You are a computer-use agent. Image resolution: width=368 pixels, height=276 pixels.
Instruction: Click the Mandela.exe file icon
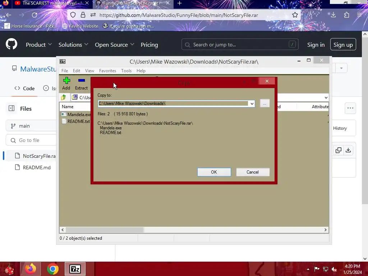(x=64, y=114)
